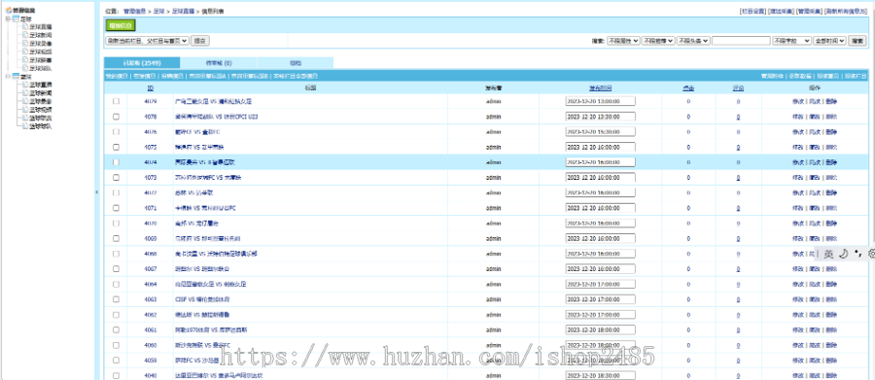875x380 pixels.
Task: Click 修改 for row ID 4078
Action: point(797,117)
